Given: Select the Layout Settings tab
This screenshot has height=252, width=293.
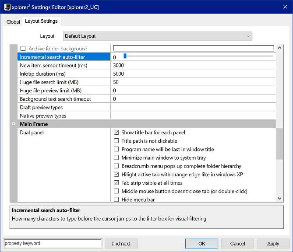Looking at the screenshot, I should pos(41,21).
